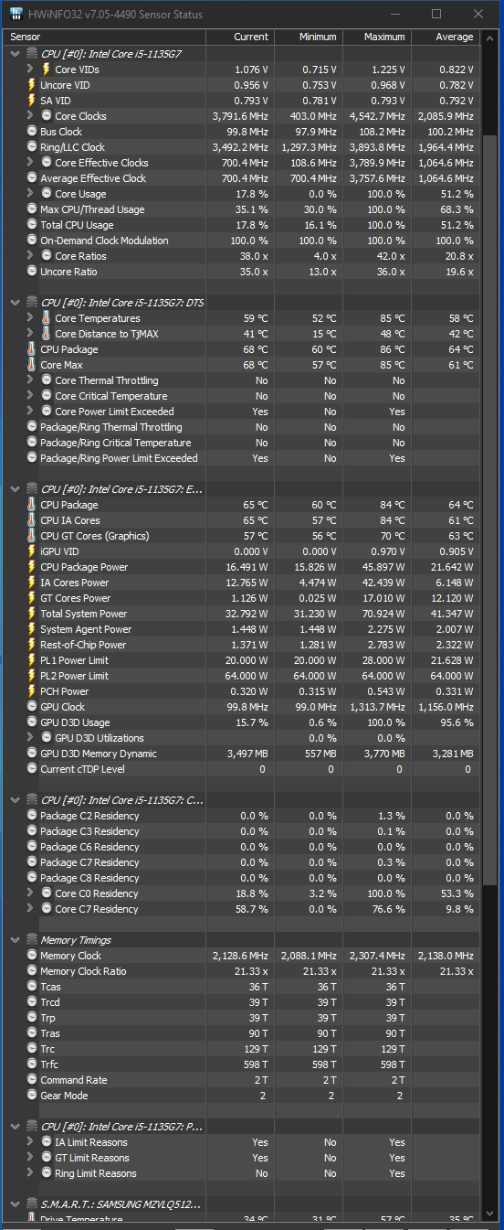504x1230 pixels.
Task: Click the lightning icon beside Core VIDs
Action: 47,70
